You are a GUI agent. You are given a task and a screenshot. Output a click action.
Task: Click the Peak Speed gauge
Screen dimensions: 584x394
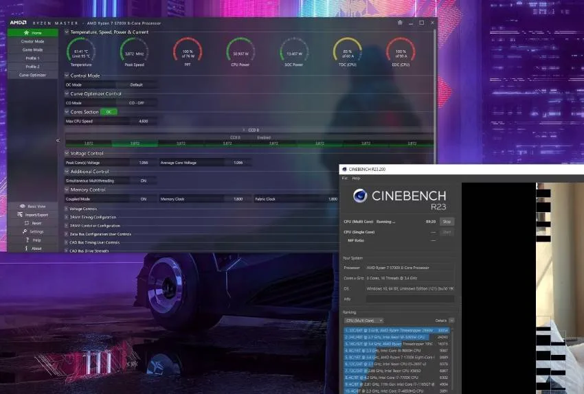click(x=135, y=51)
